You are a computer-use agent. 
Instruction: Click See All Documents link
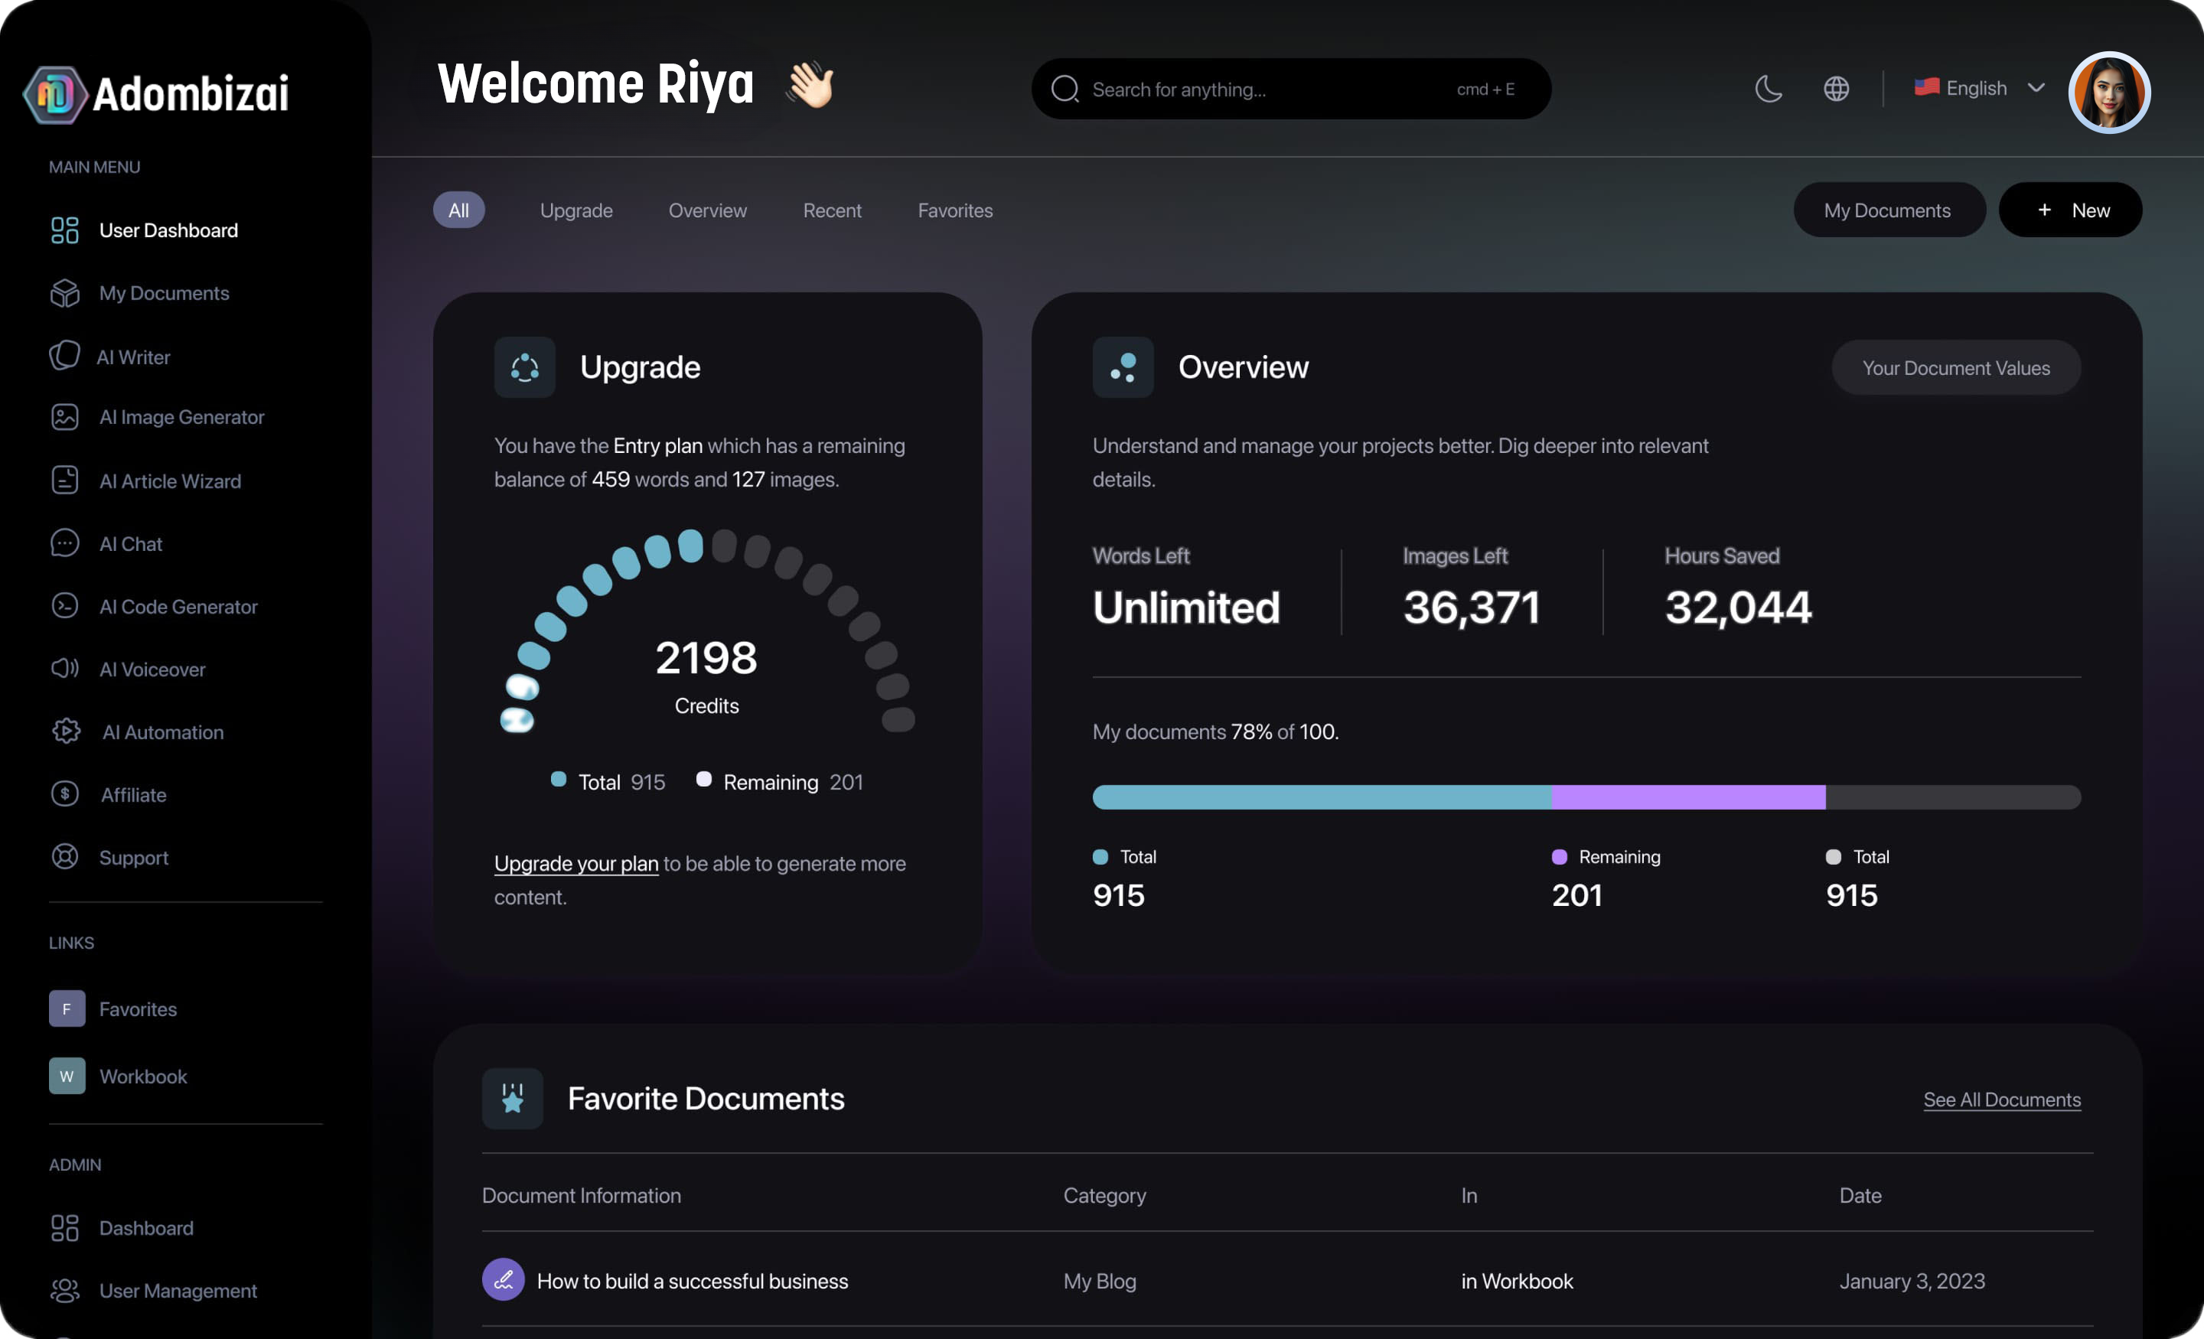pos(2003,1100)
